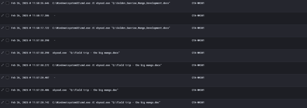This screenshot has width=307, height=108.
Task: Click the CTA-WKS01 host in the 11:57:20.142 row
Action: click(x=198, y=102)
